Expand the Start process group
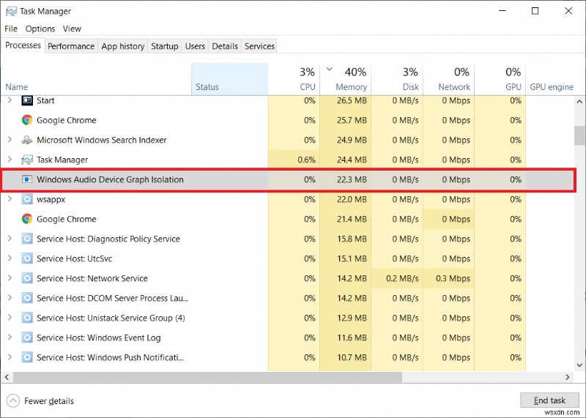586x418 pixels. (10, 100)
